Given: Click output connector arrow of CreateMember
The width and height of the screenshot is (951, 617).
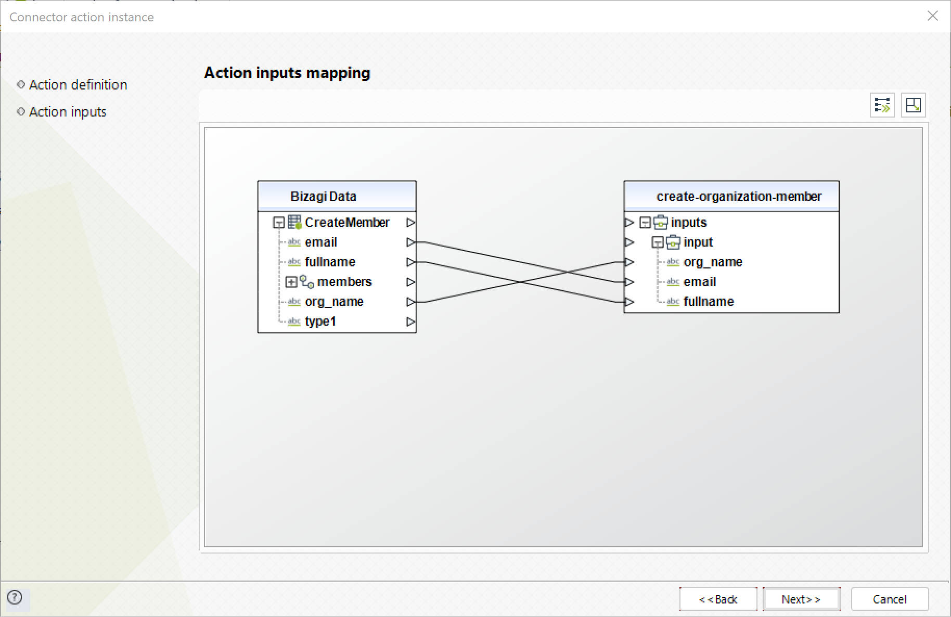Looking at the screenshot, I should (410, 222).
